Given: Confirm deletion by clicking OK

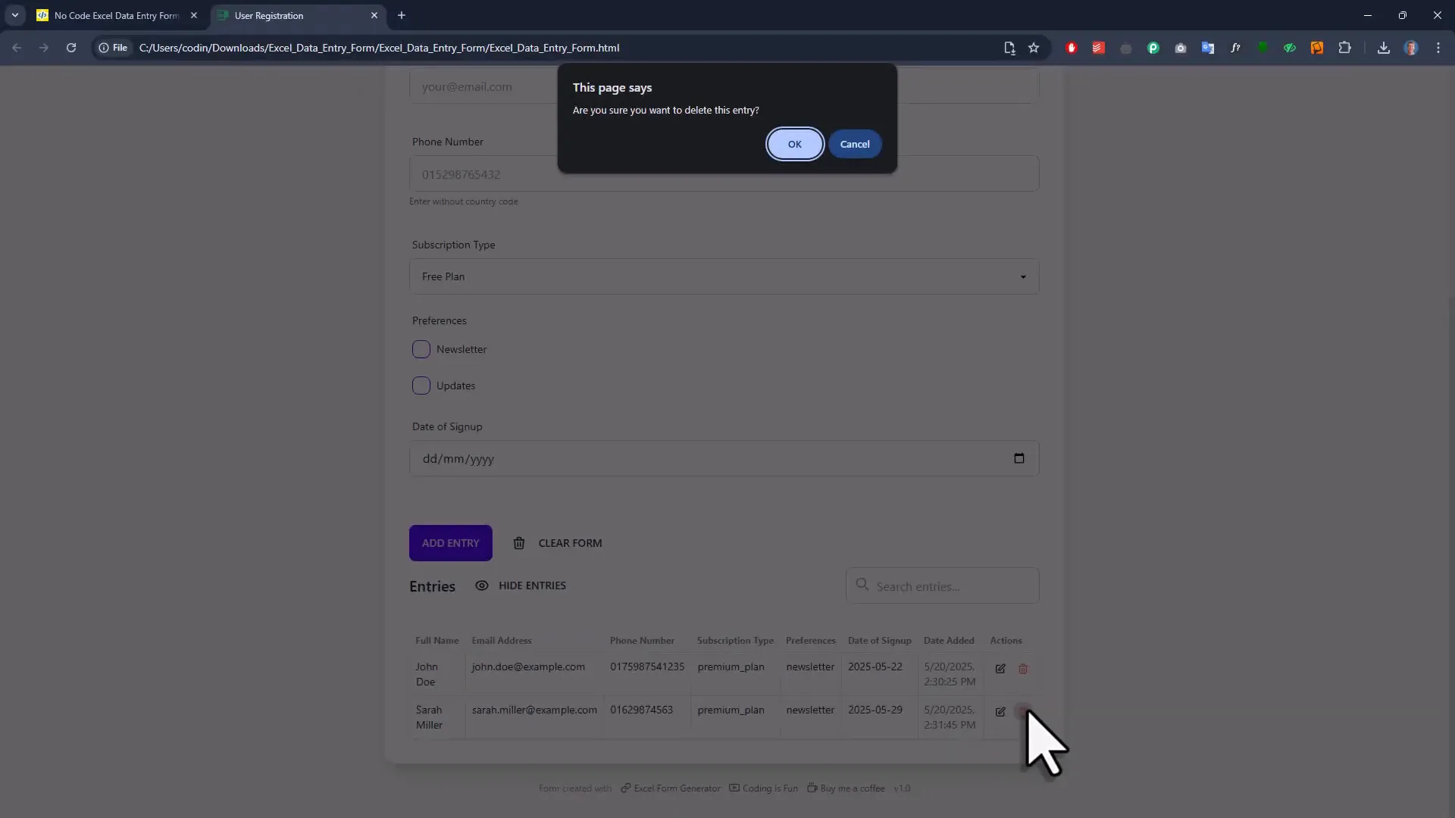Looking at the screenshot, I should (x=794, y=144).
